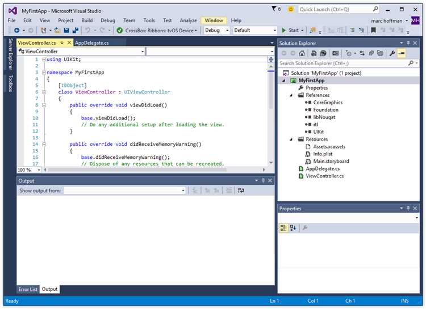The height and width of the screenshot is (309, 426).
Task: Open the 100 % zoom dropdown
Action: (x=39, y=170)
